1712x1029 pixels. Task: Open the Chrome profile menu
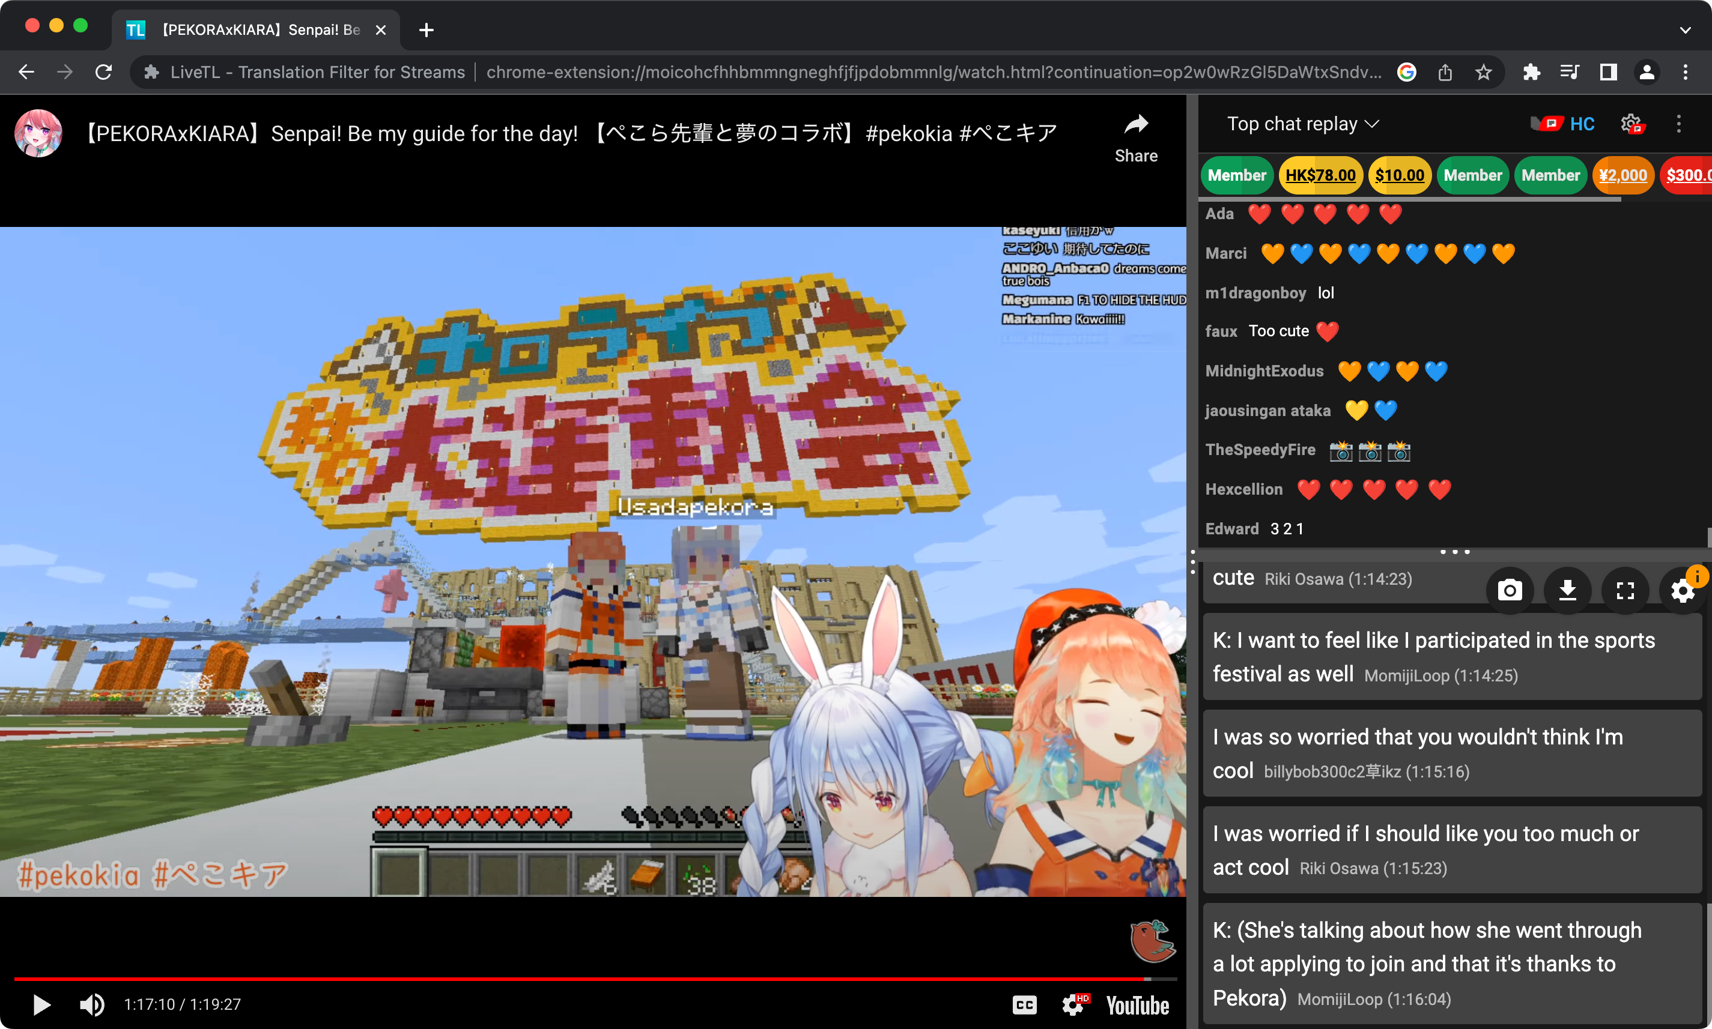tap(1647, 71)
